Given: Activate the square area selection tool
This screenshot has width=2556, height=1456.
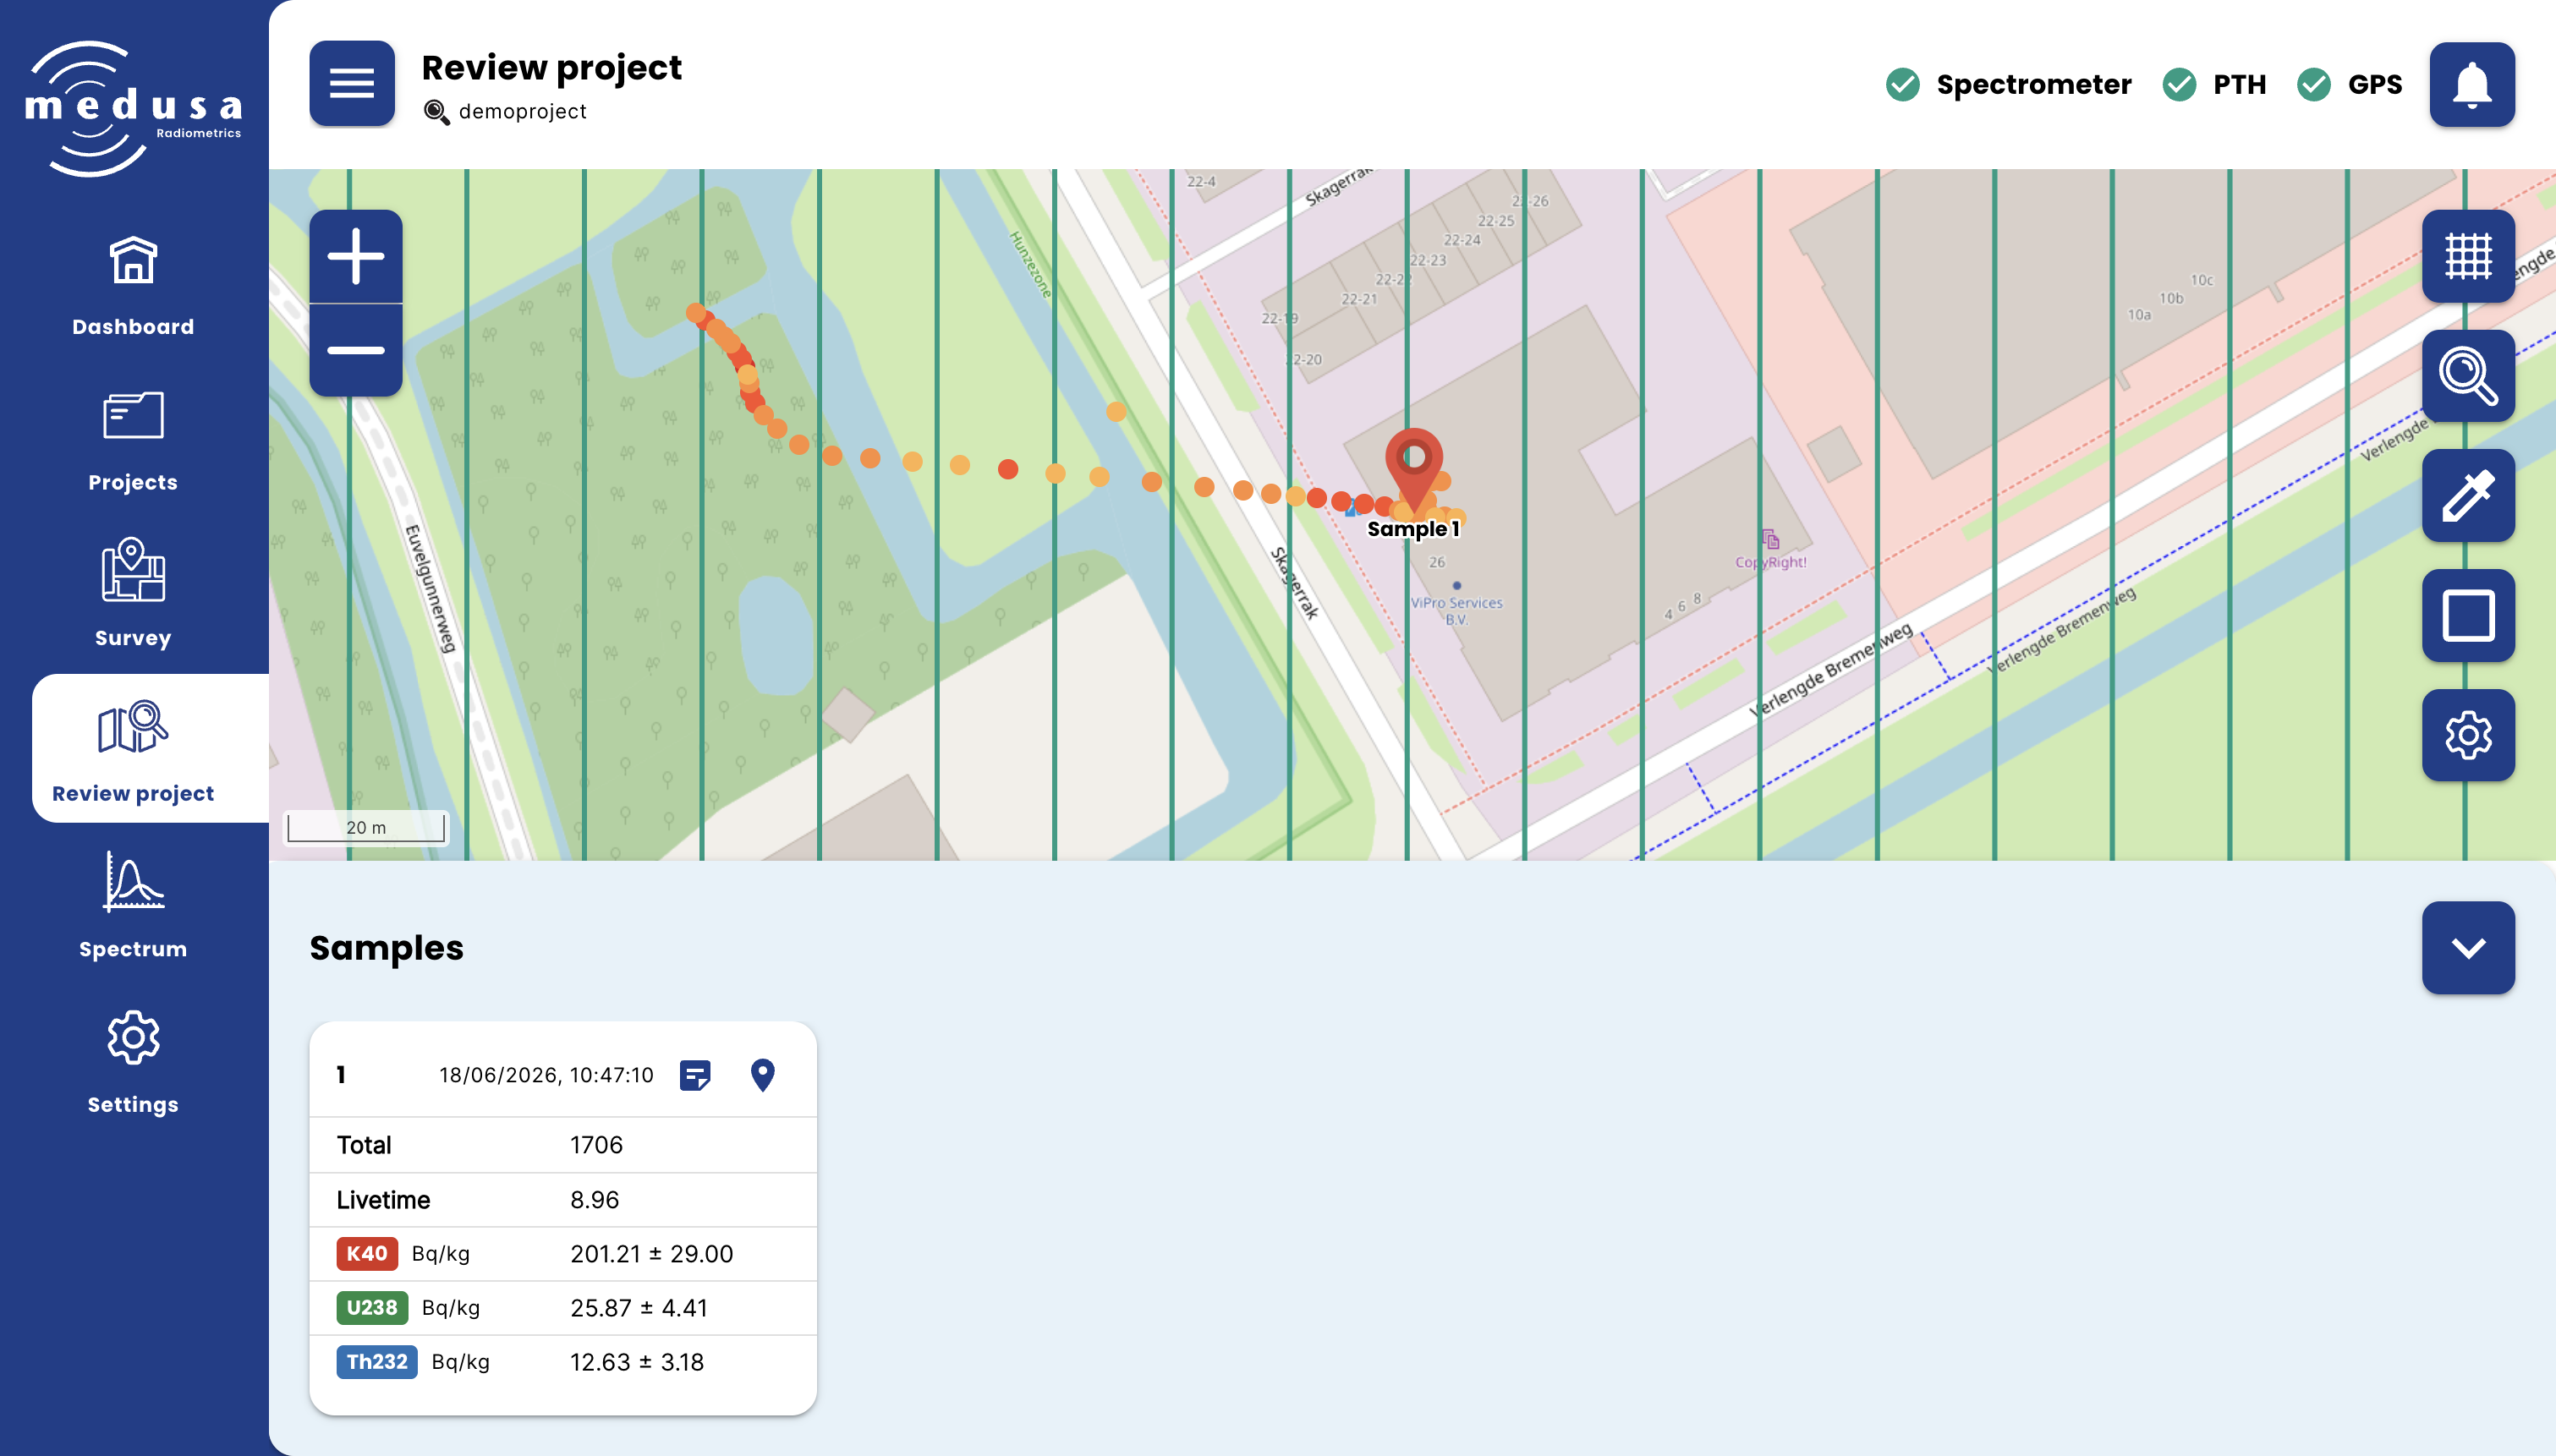Looking at the screenshot, I should coord(2467,616).
